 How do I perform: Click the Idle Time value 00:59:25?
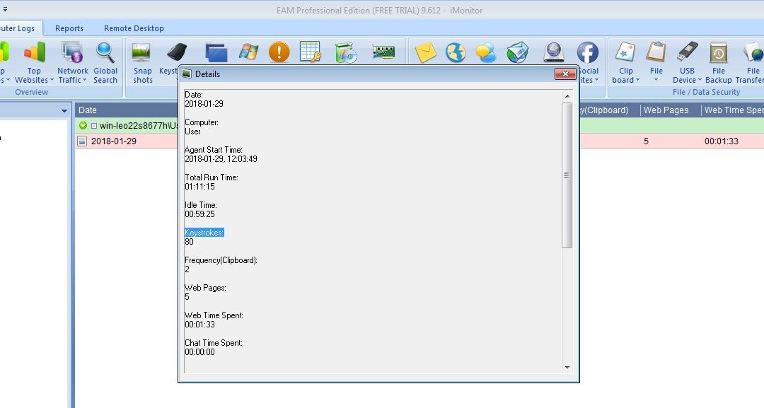click(199, 214)
